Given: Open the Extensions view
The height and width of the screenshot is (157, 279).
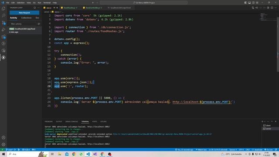Looking at the screenshot, I should (3, 37).
